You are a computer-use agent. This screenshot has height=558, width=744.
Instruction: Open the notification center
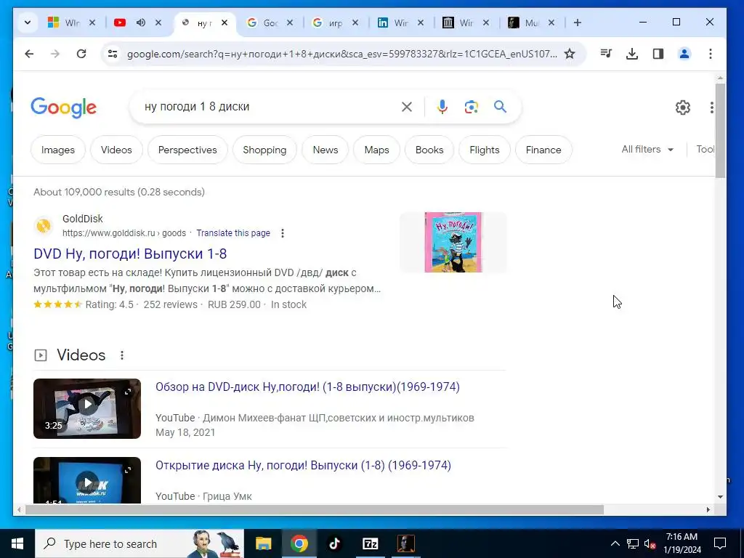pyautogui.click(x=720, y=543)
